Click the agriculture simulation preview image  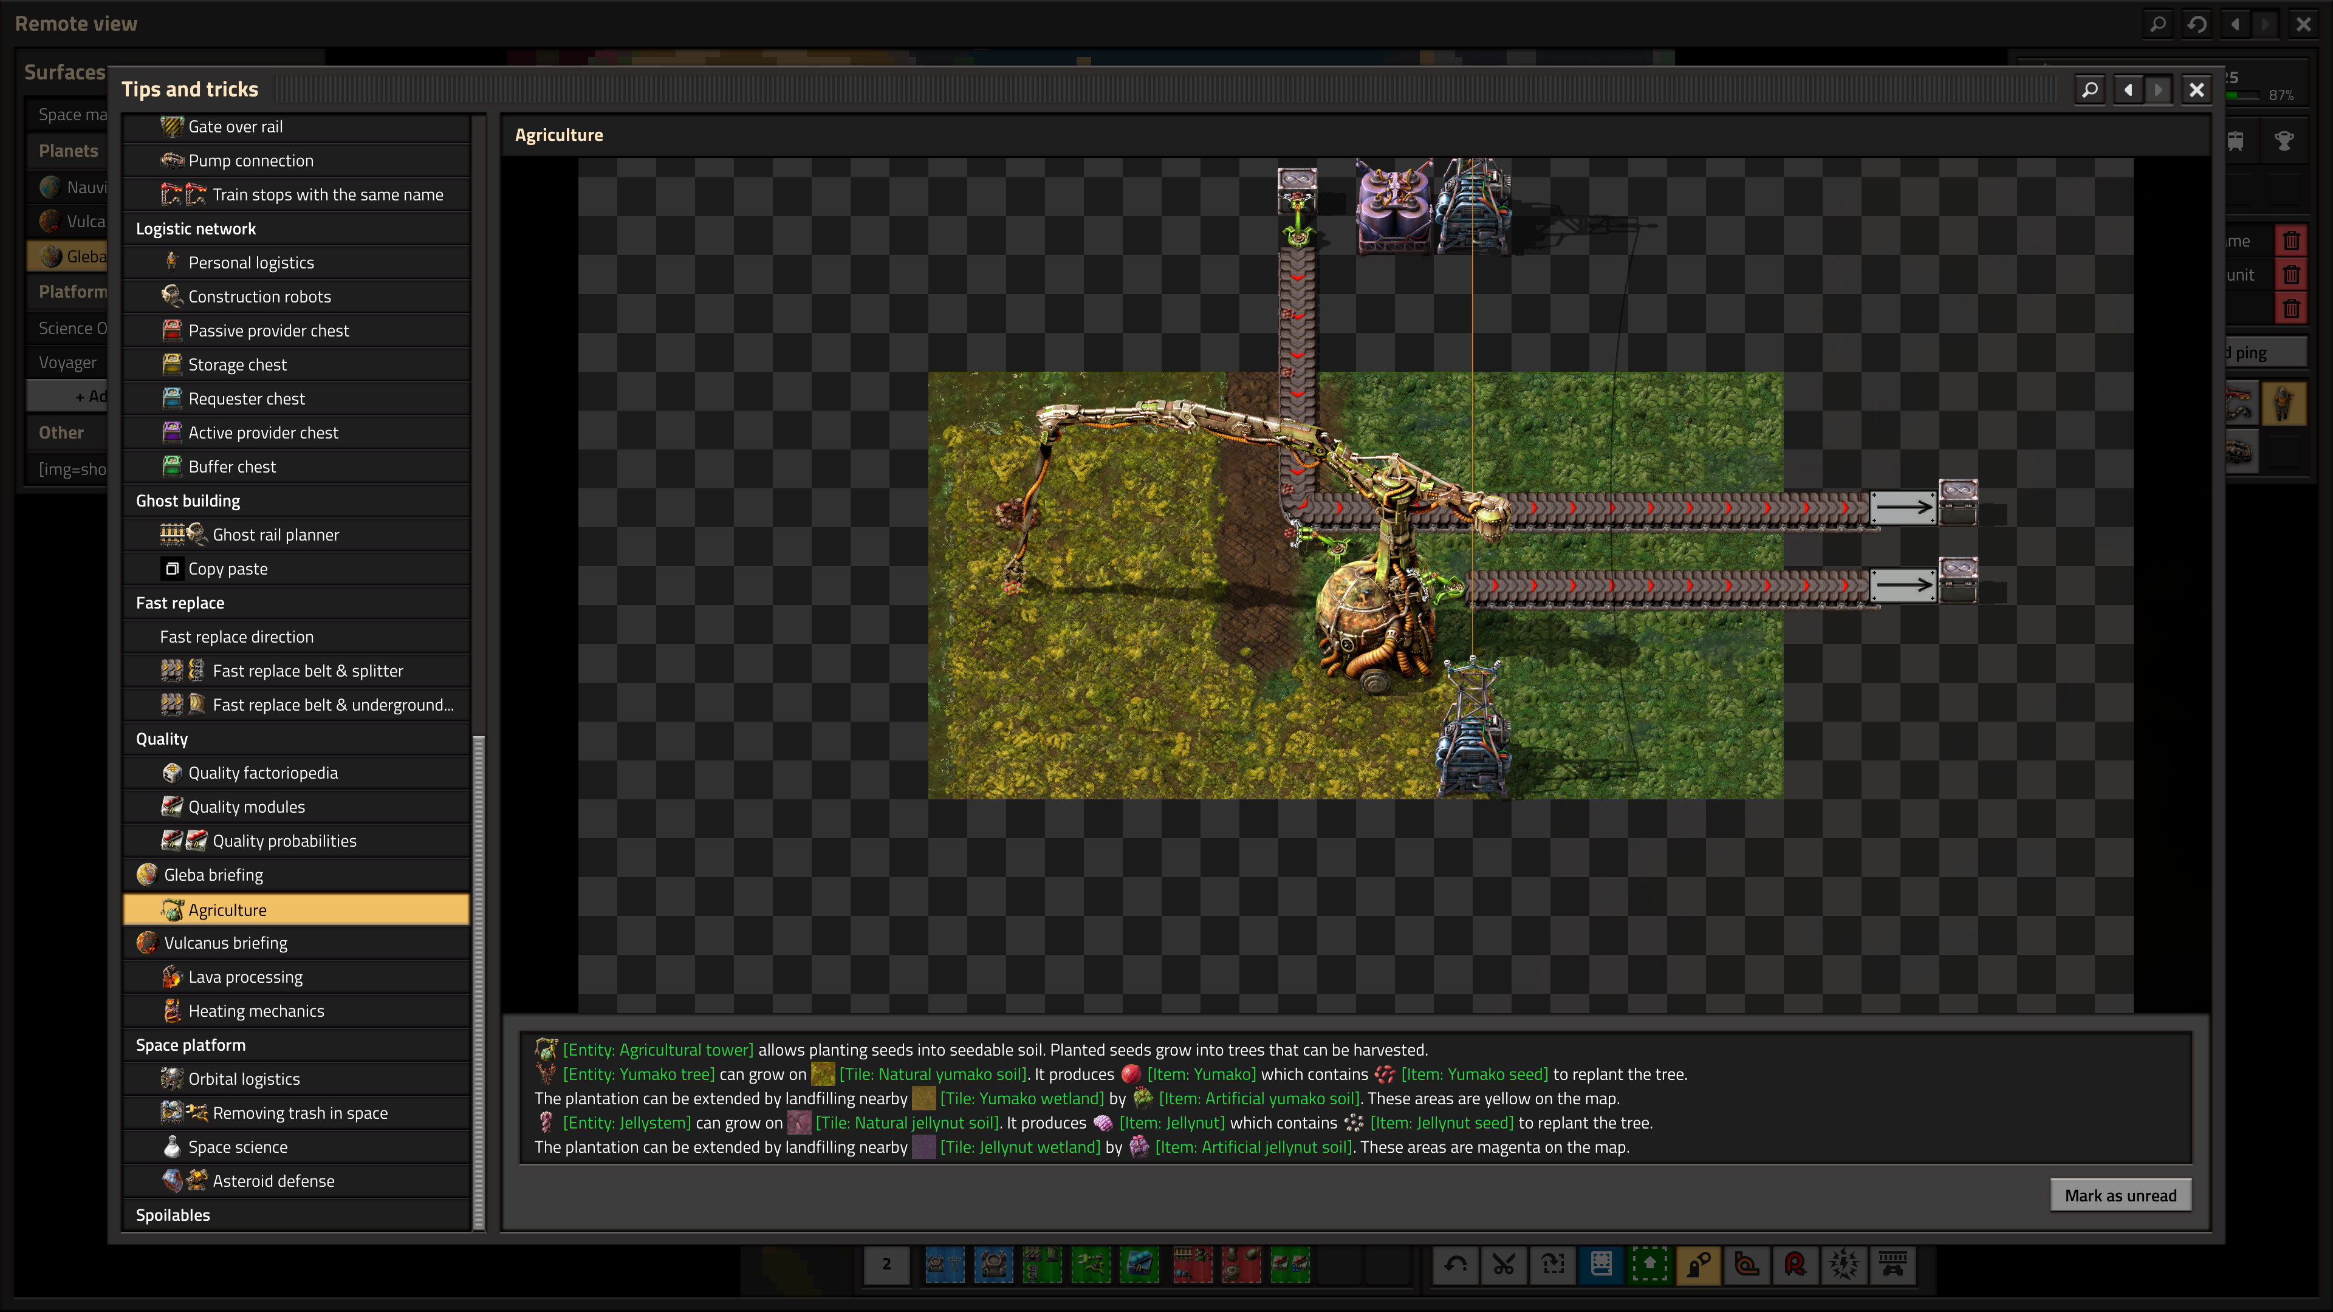(x=1356, y=585)
